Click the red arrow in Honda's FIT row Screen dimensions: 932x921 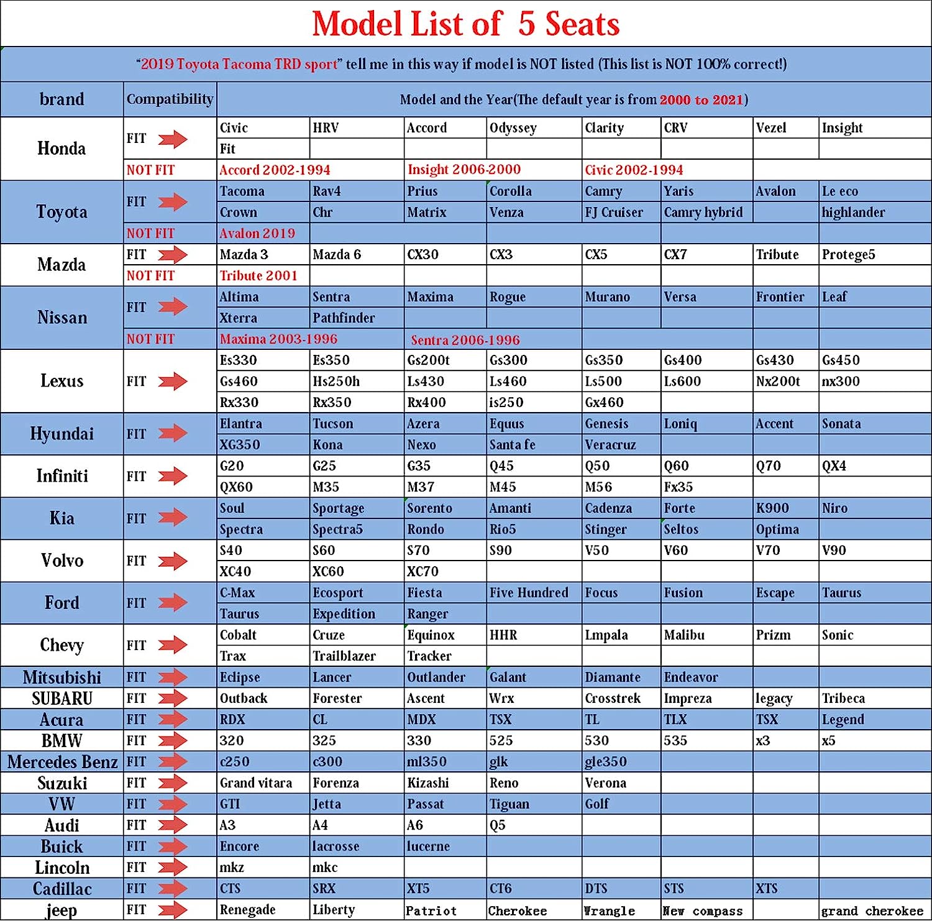[172, 139]
